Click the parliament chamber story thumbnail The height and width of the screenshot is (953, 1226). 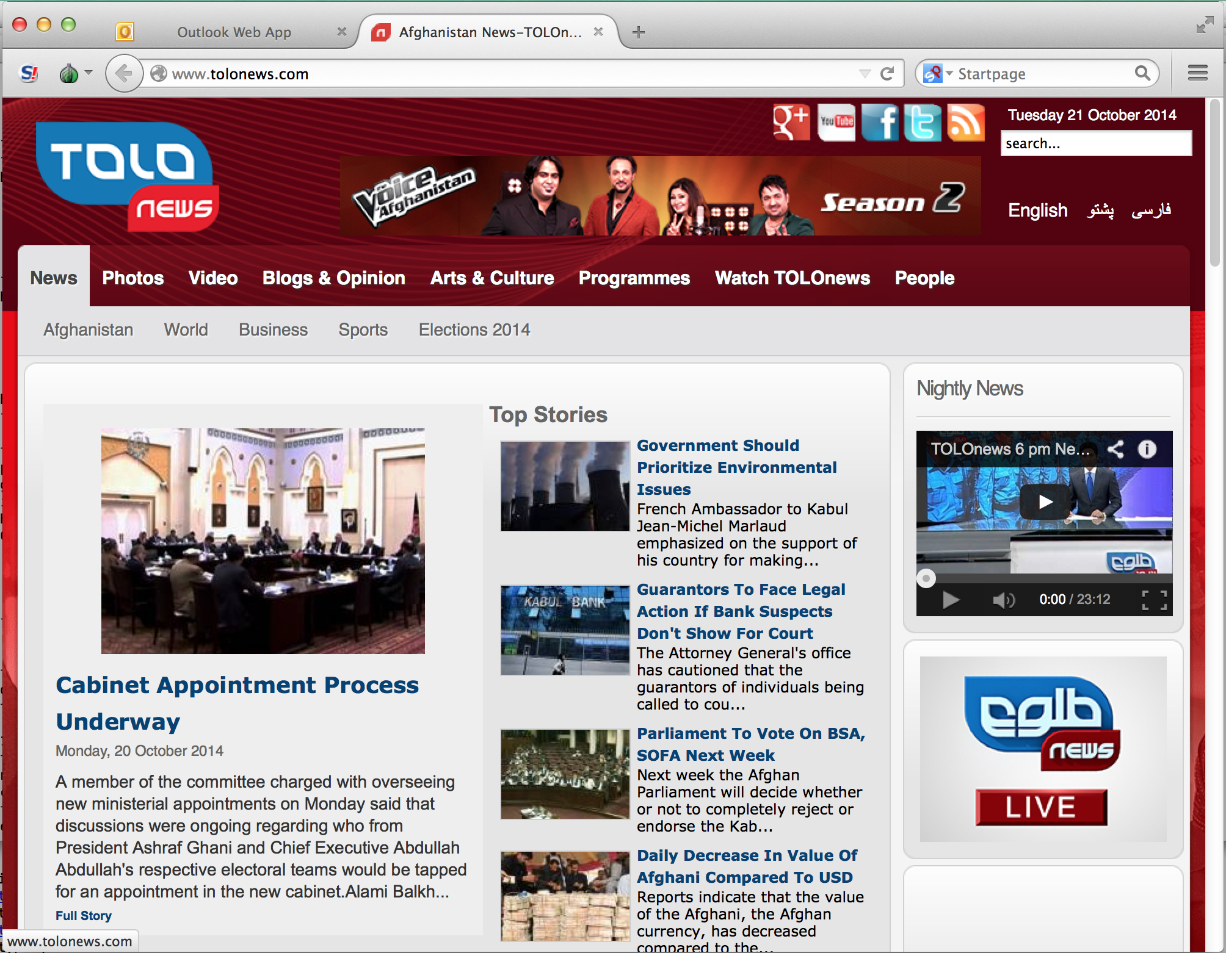coord(565,774)
